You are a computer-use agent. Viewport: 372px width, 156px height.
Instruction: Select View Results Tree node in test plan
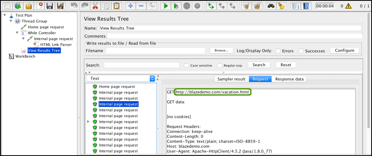[x=44, y=50]
